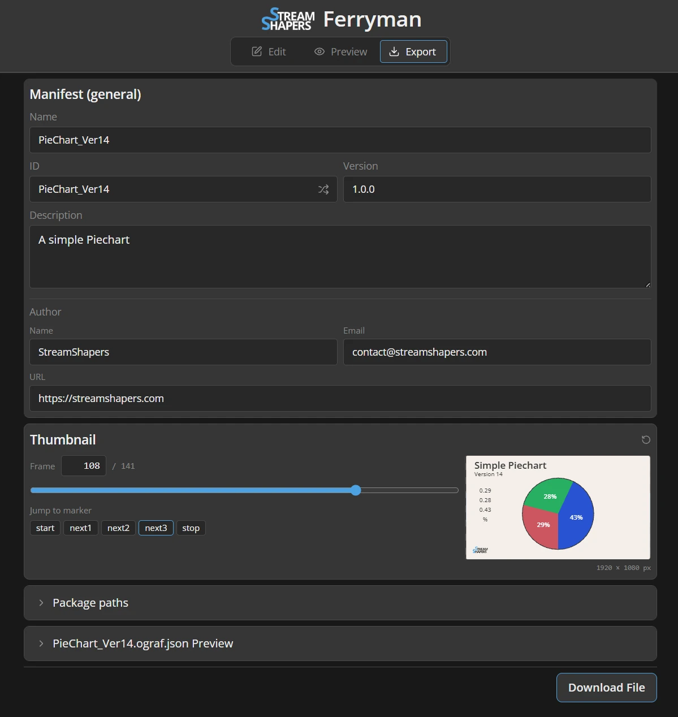Click the URL field https://streamshapers.com

340,399
